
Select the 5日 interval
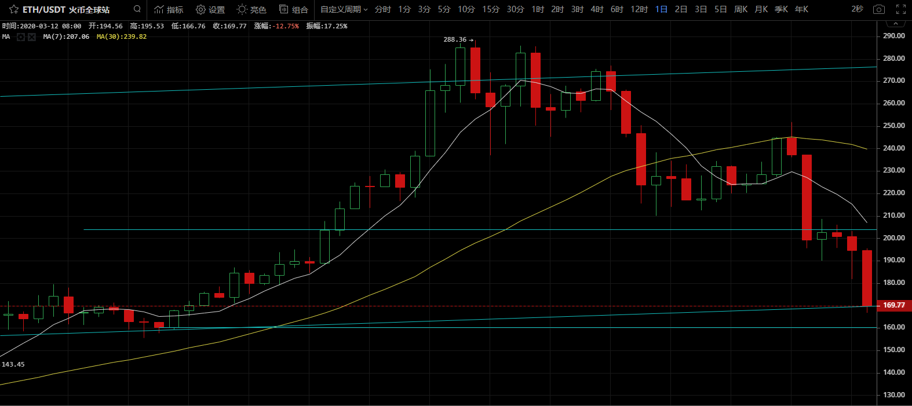tap(720, 9)
